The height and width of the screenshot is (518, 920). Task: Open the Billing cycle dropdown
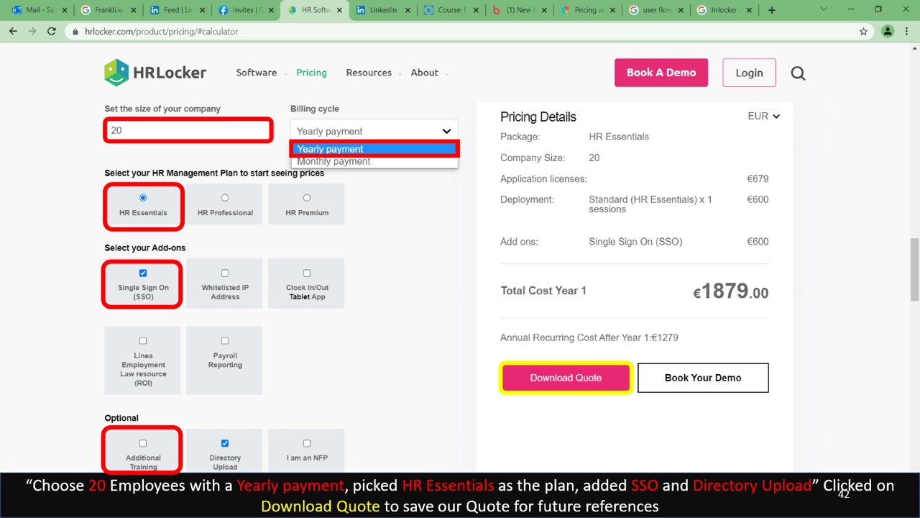374,131
